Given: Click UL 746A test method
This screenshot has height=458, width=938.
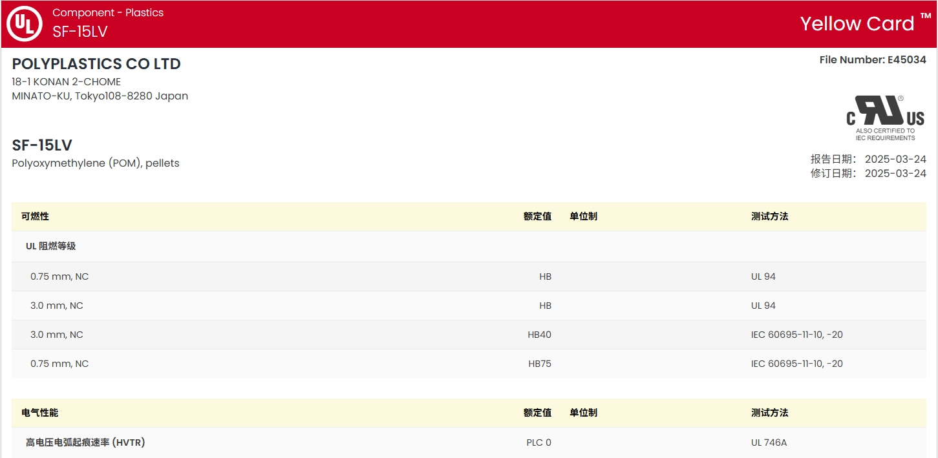Looking at the screenshot, I should tap(769, 442).
